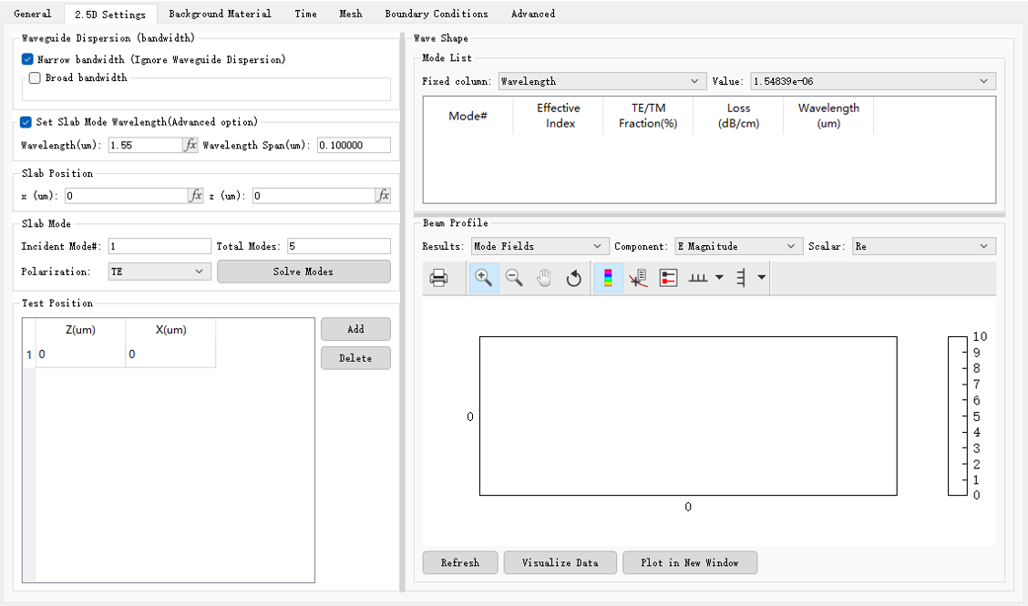Switch to the General tab
Viewport: 1028px width, 606px height.
tap(32, 14)
